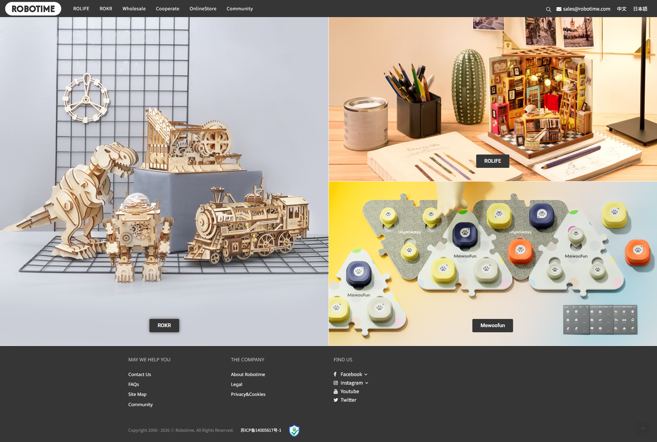Click the email envelope icon

click(559, 9)
